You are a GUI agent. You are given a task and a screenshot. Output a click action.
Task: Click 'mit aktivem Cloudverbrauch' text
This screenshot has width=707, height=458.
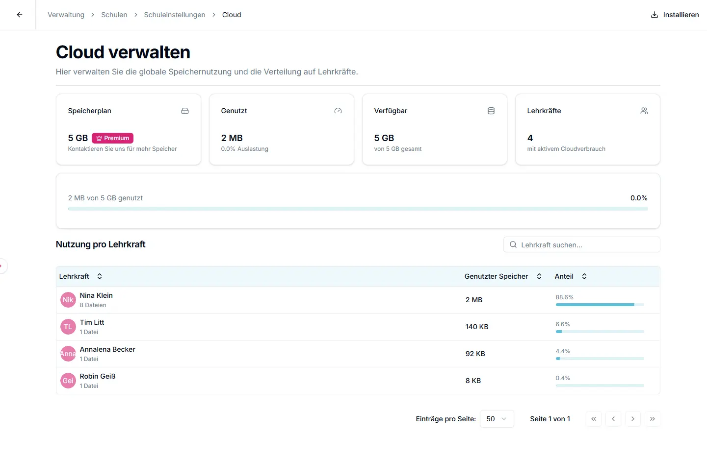click(x=566, y=149)
